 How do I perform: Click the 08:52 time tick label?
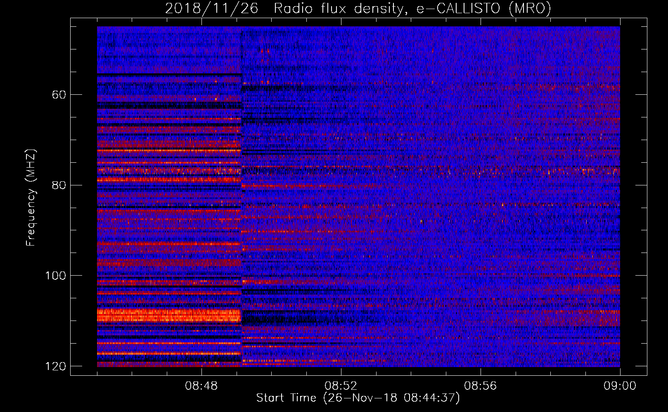click(341, 386)
